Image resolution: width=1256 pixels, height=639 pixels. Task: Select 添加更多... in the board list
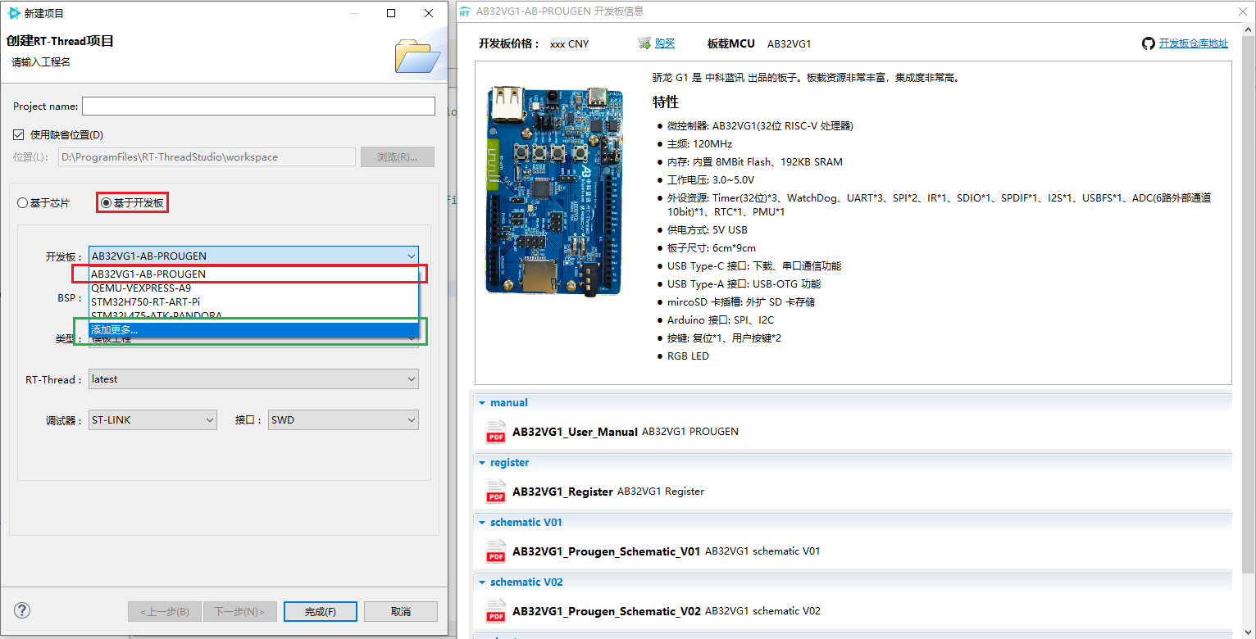tap(253, 329)
